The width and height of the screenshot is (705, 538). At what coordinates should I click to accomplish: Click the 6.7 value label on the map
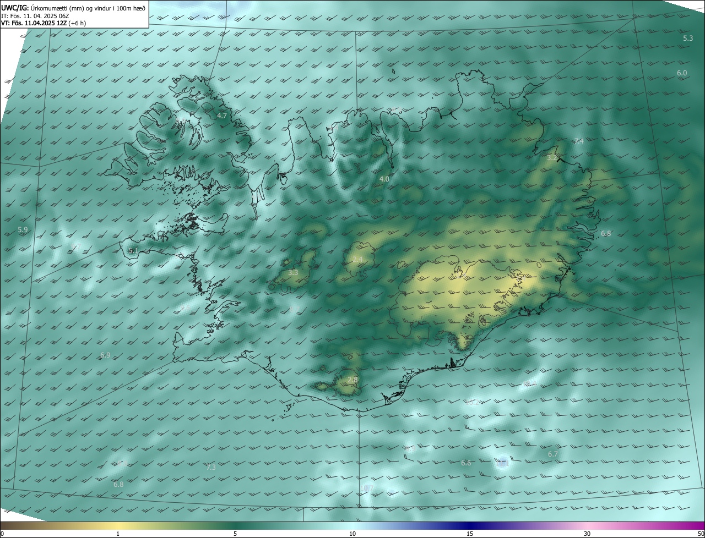click(x=553, y=454)
